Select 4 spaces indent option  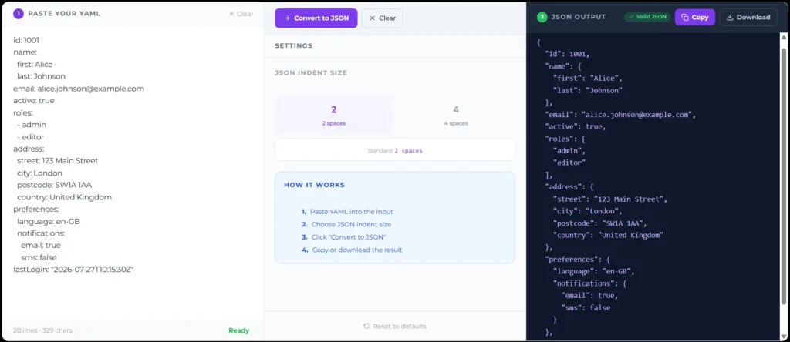tap(456, 115)
